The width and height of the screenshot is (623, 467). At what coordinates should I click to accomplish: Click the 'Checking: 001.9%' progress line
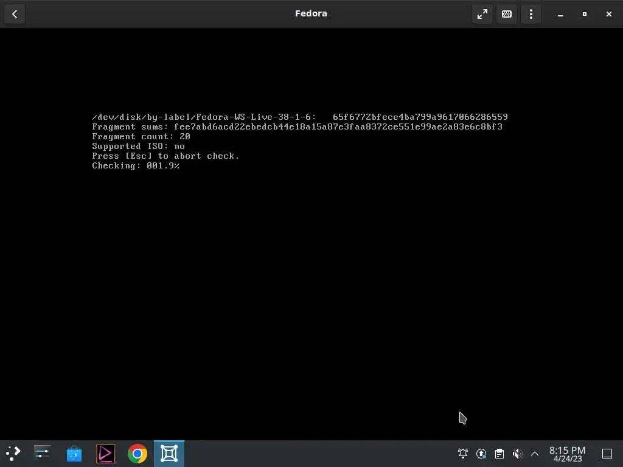pyautogui.click(x=136, y=165)
